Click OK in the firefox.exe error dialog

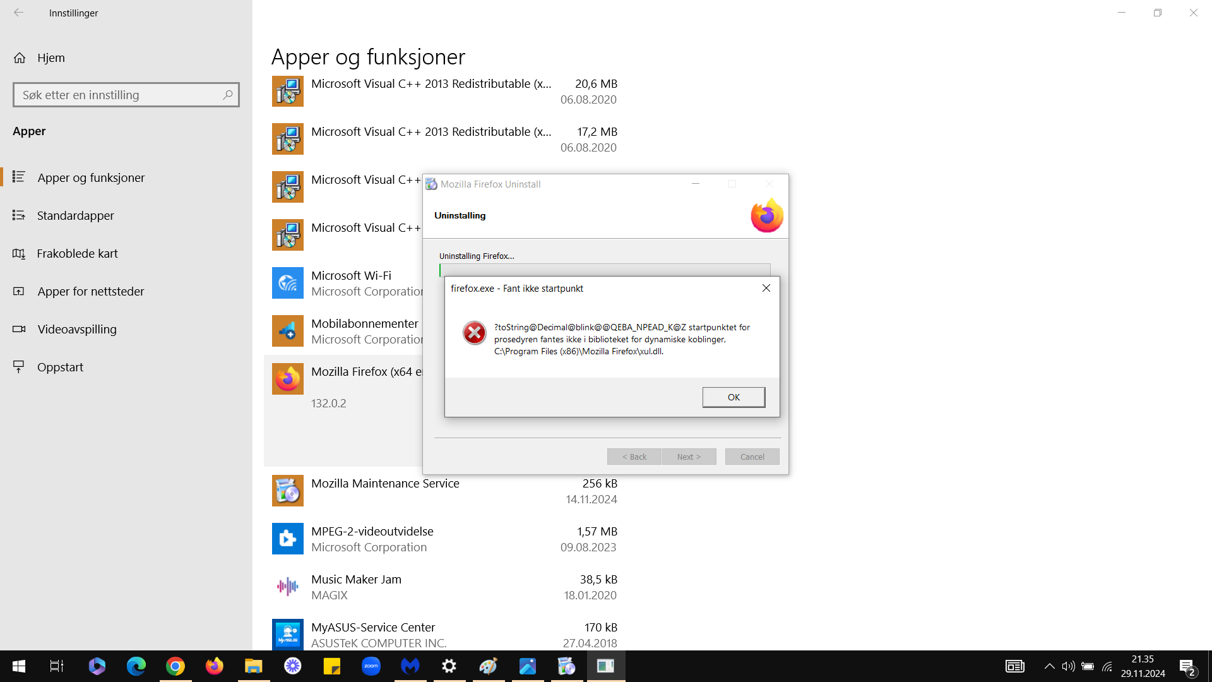734,397
